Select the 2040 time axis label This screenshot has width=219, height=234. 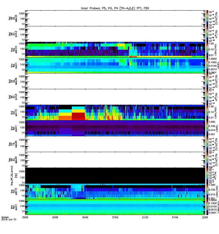tap(85, 217)
